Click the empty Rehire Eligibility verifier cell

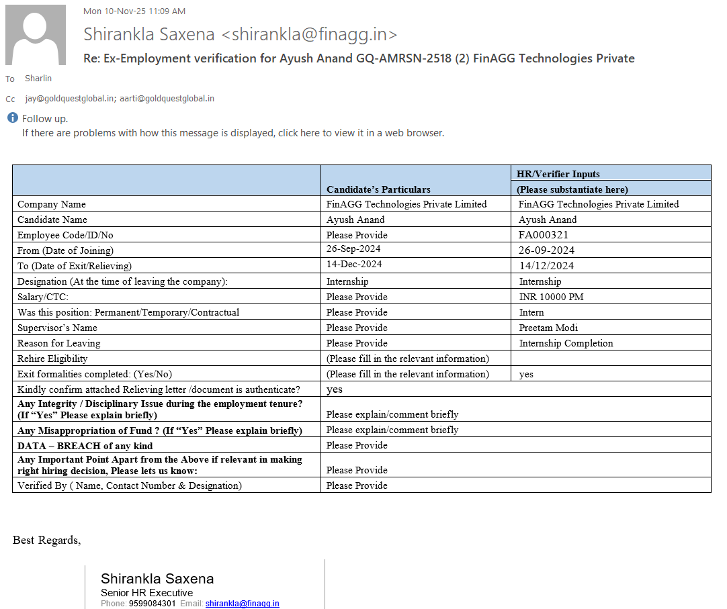[610, 359]
